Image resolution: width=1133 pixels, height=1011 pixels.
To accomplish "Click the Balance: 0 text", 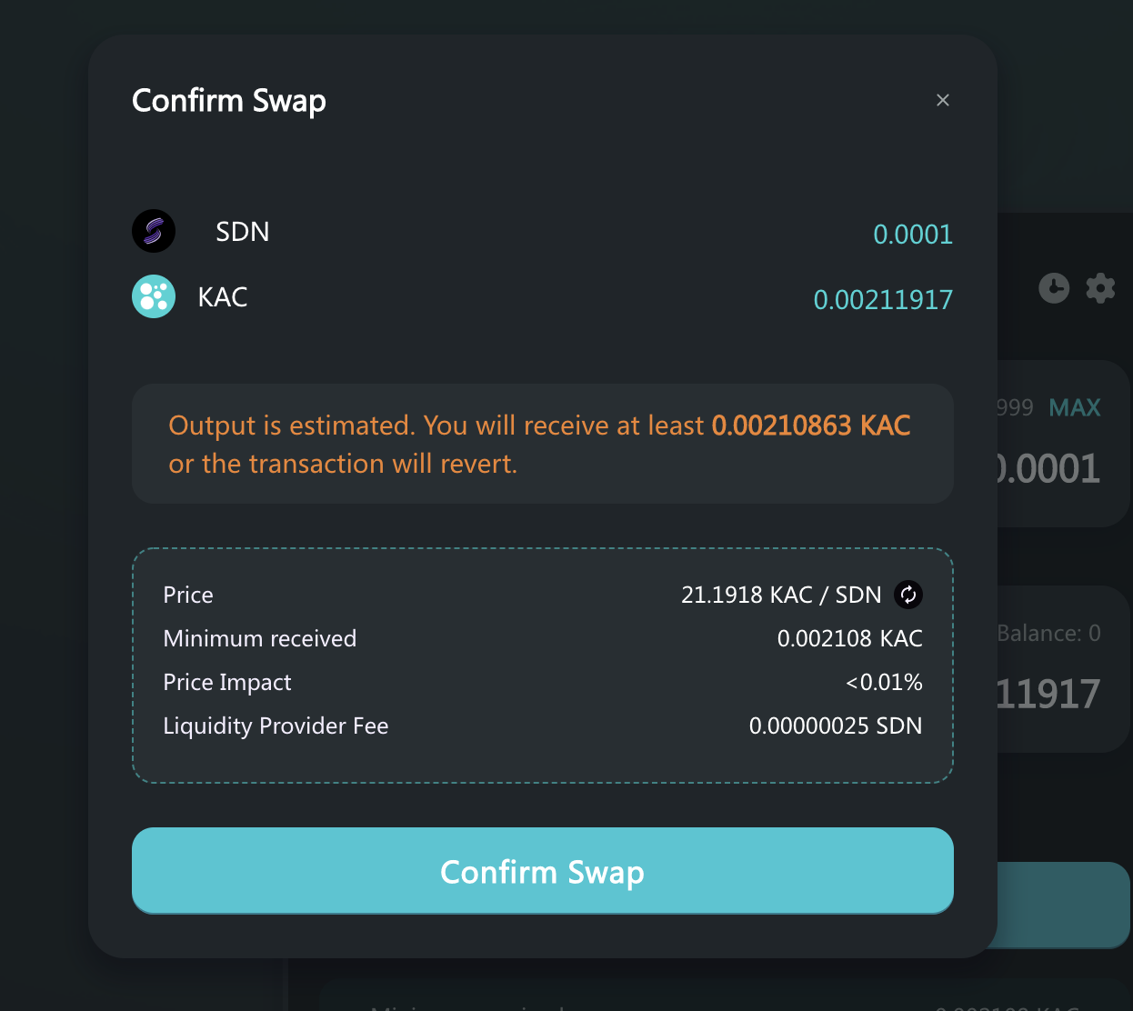I will point(1049,633).
